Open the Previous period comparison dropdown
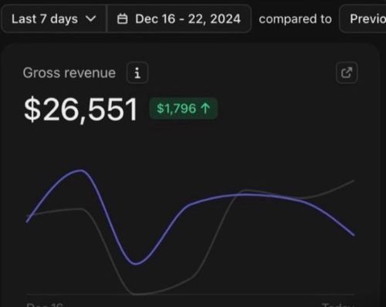This screenshot has width=386, height=307. (363, 19)
